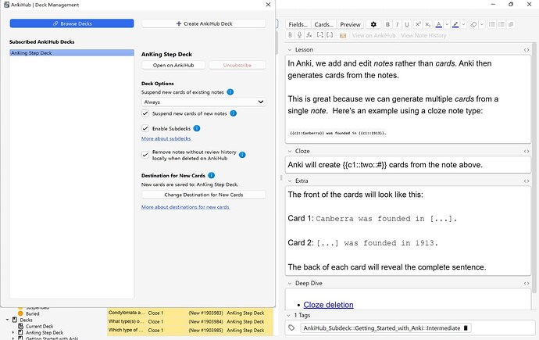Click the Cloze deletion link
539x340 pixels.
328,305
